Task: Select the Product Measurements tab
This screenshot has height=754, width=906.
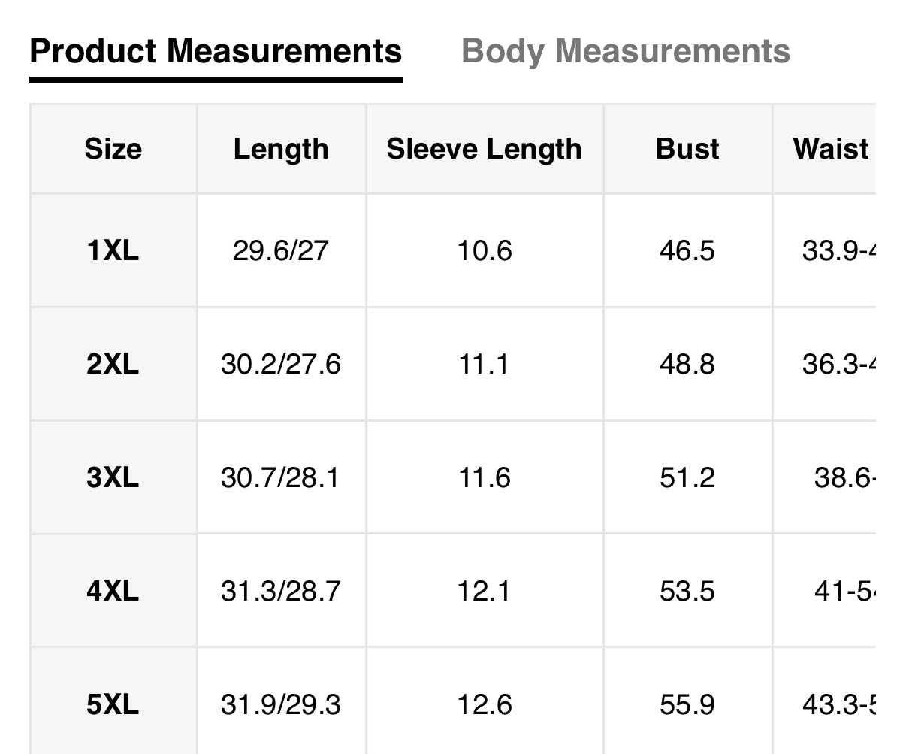Action: click(216, 52)
